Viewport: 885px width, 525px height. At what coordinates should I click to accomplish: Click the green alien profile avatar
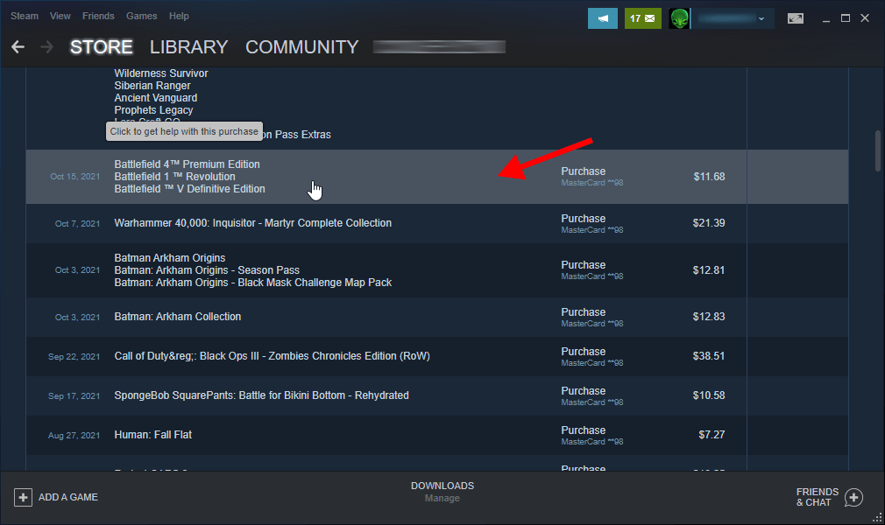point(679,18)
